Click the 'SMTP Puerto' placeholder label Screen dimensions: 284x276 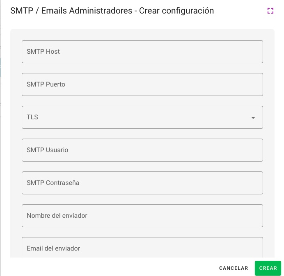coord(46,84)
